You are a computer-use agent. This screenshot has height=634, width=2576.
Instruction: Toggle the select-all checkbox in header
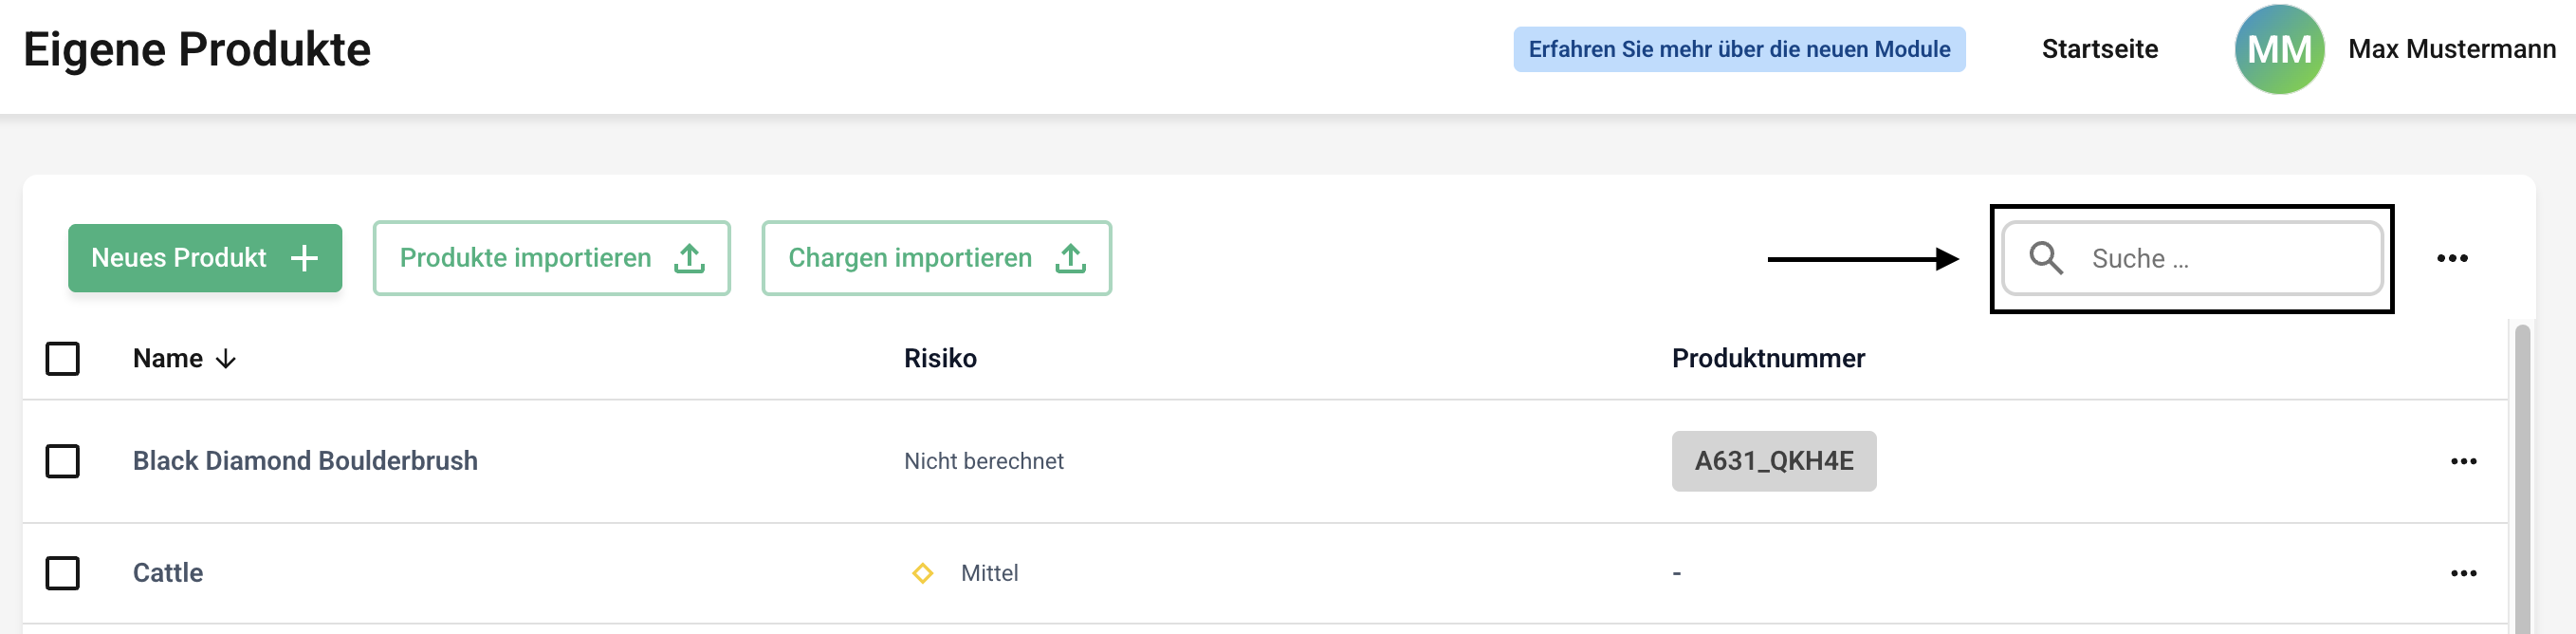click(63, 358)
